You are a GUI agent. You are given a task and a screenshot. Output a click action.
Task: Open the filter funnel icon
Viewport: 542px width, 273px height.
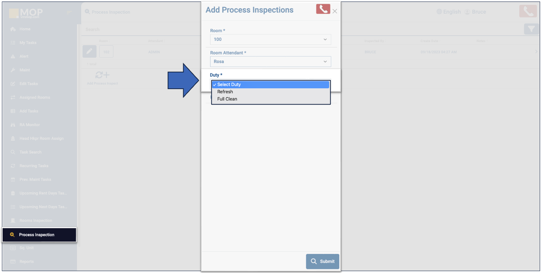coord(531,29)
